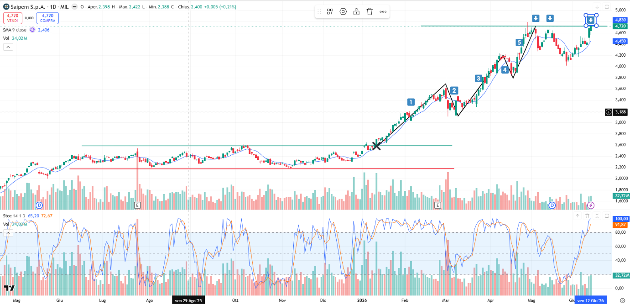Click volume label 32,72M on main scale

coord(621,195)
